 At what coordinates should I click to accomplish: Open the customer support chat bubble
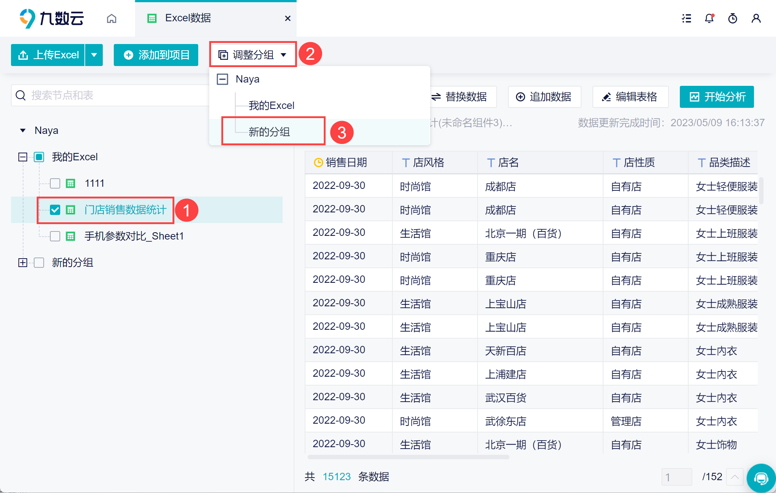tap(761, 478)
